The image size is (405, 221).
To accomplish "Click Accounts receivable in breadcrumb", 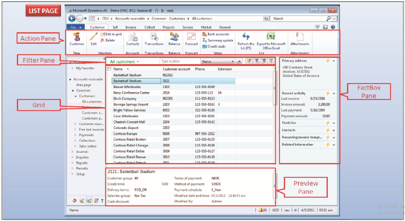I will click(x=130, y=19).
